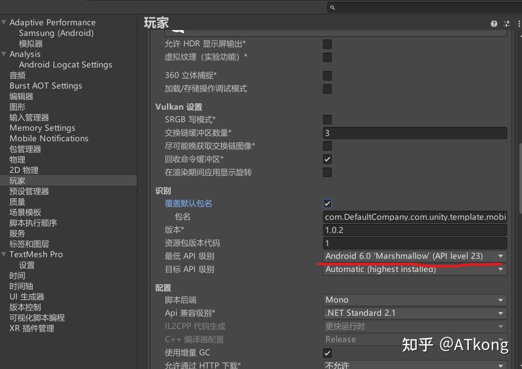Open the Mono scripting backend dropdown
522x369 pixels.
click(415, 299)
